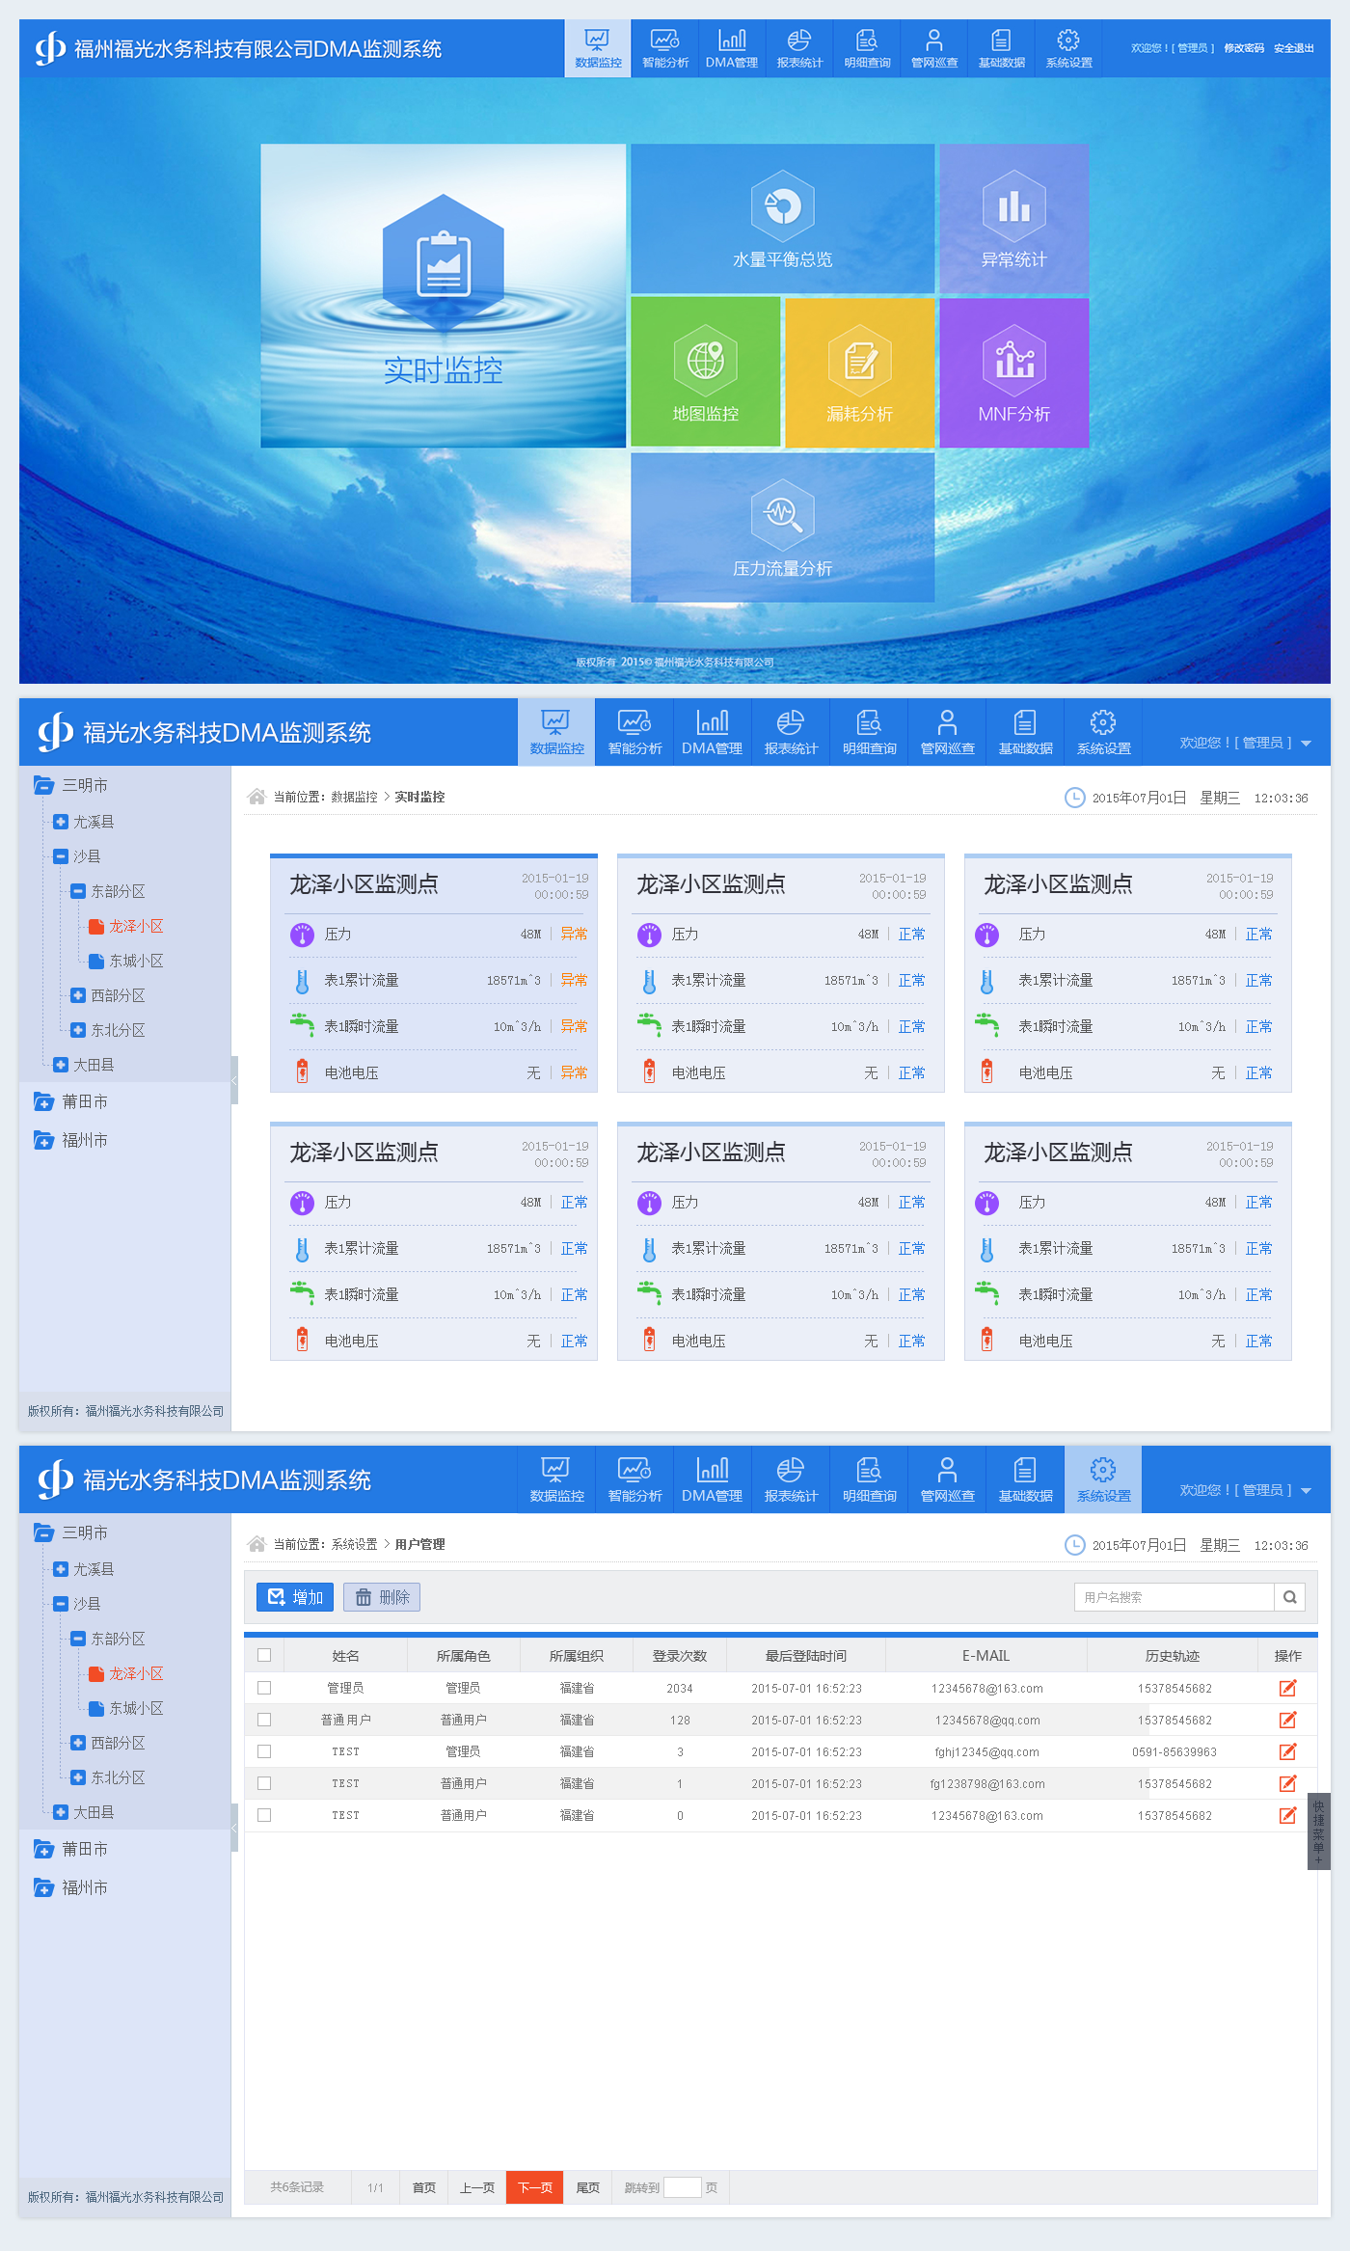The height and width of the screenshot is (2251, 1350).
Task: Select 系统设置 tab in user management header
Action: 1103,1480
